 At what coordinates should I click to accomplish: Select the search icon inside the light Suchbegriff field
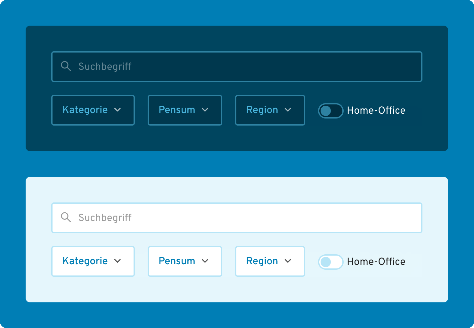click(x=66, y=217)
